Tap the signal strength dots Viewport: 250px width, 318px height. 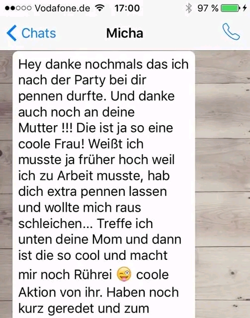[x=18, y=8]
